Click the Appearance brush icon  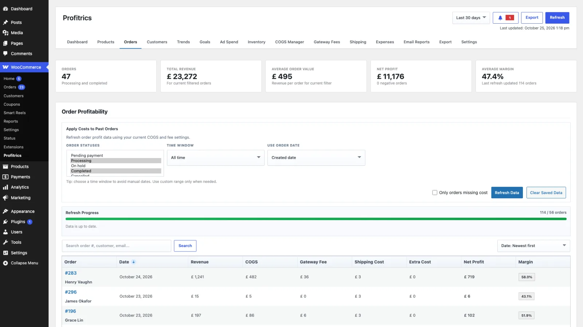coord(5,211)
